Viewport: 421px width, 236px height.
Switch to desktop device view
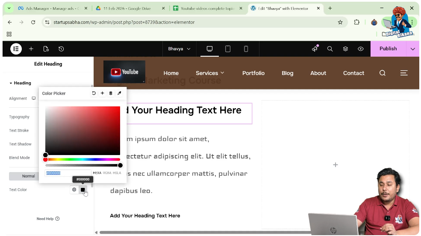209,49
